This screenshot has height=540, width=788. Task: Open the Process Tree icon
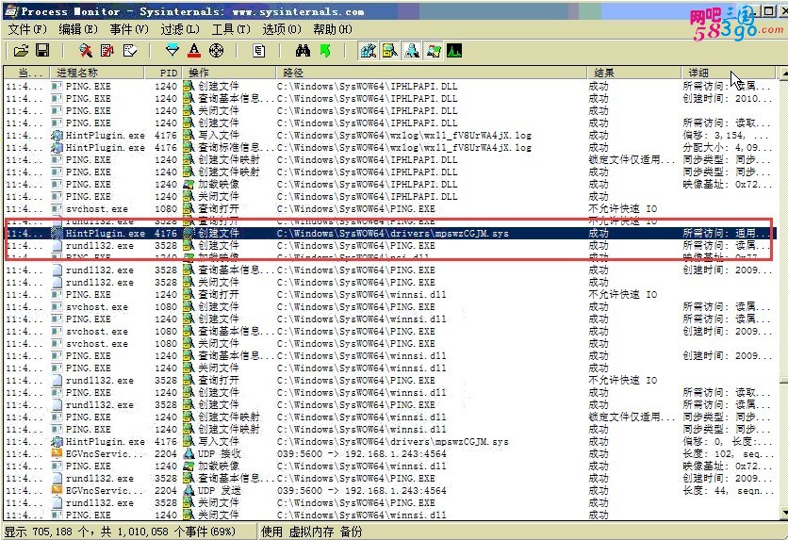259,50
